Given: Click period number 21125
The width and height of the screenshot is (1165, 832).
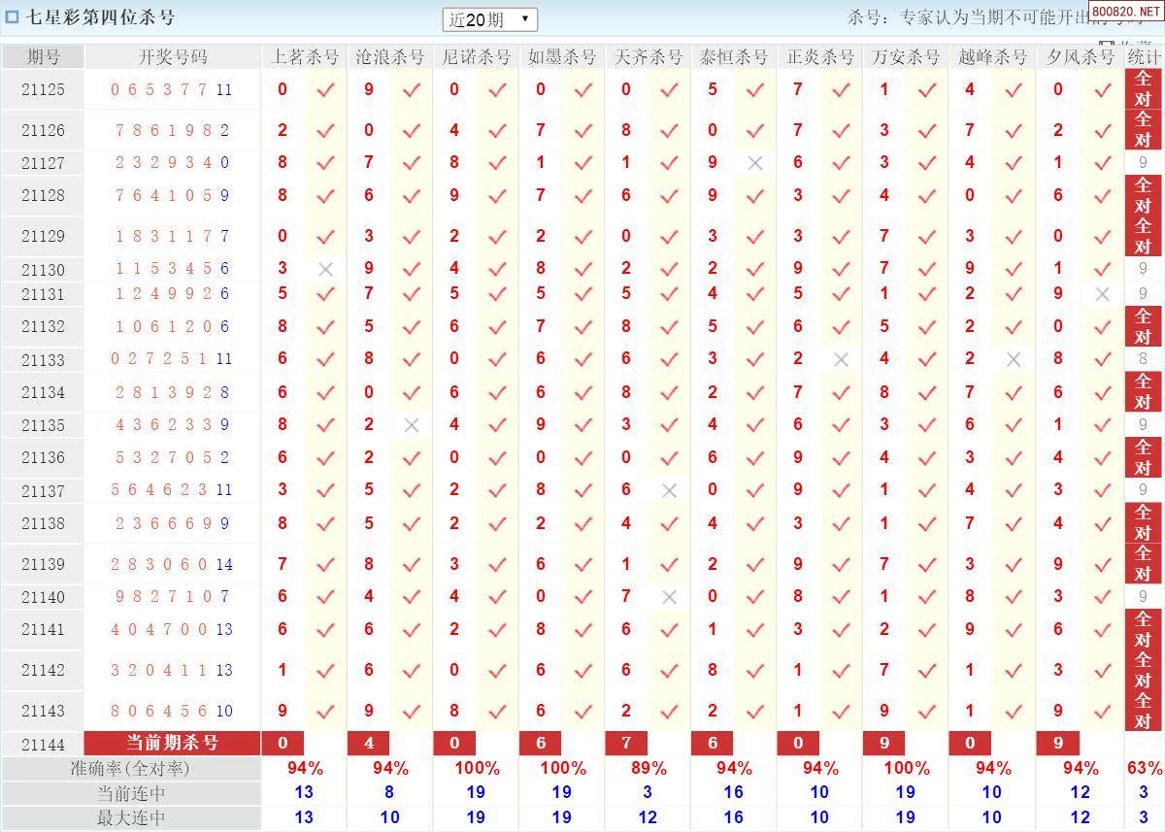Looking at the screenshot, I should point(43,89).
